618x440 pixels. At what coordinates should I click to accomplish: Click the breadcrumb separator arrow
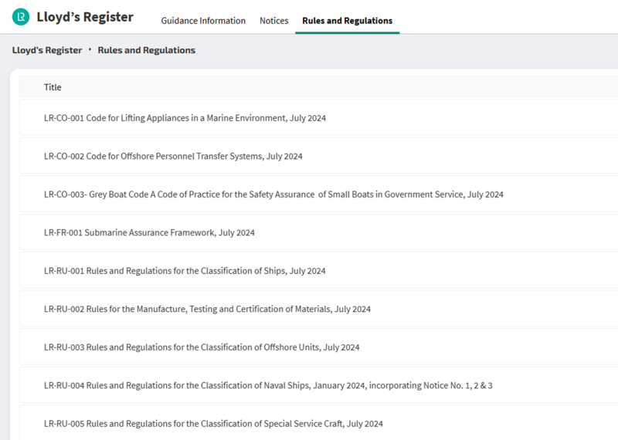click(90, 50)
